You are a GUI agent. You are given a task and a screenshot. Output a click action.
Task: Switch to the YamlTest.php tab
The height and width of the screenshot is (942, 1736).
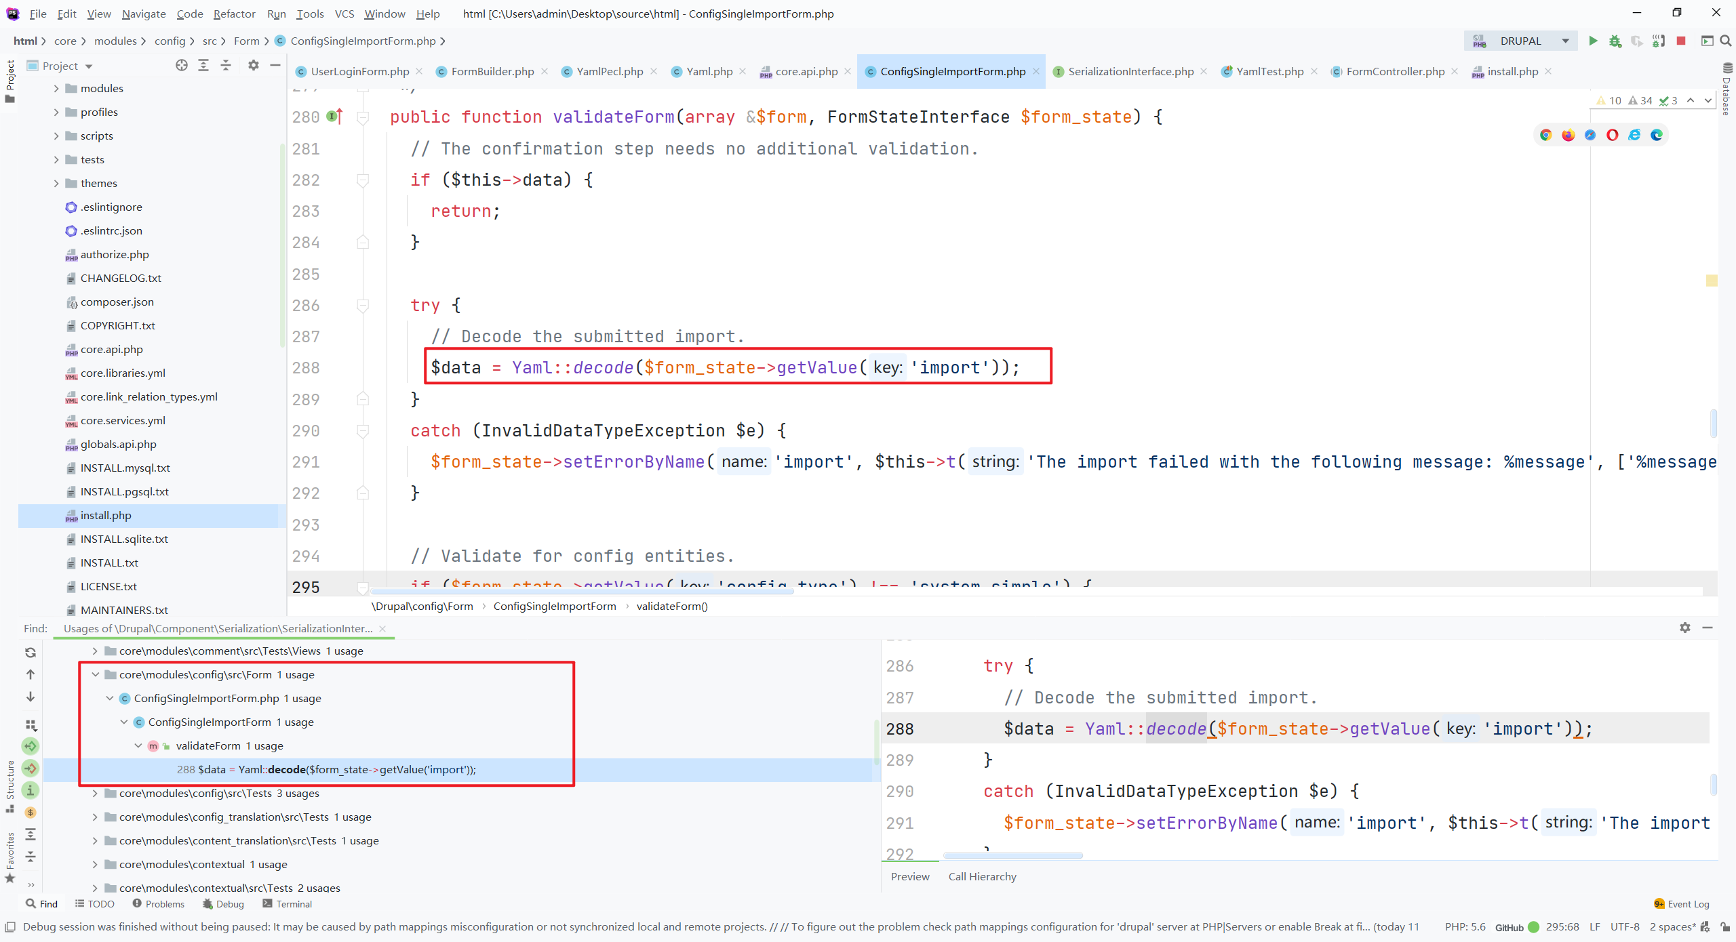click(1269, 71)
